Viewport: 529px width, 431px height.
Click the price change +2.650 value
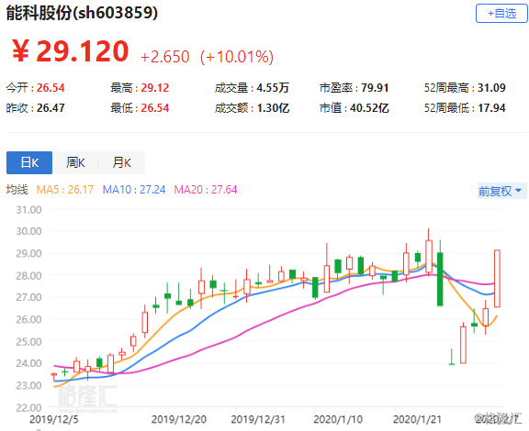pos(165,57)
